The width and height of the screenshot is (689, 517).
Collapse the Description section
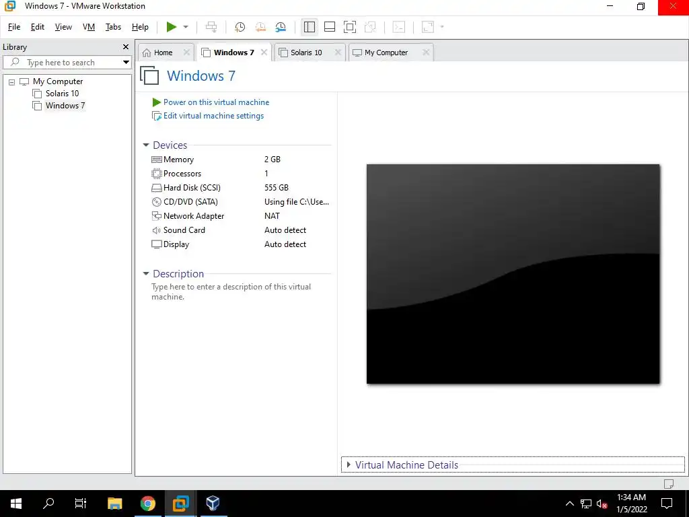point(146,273)
